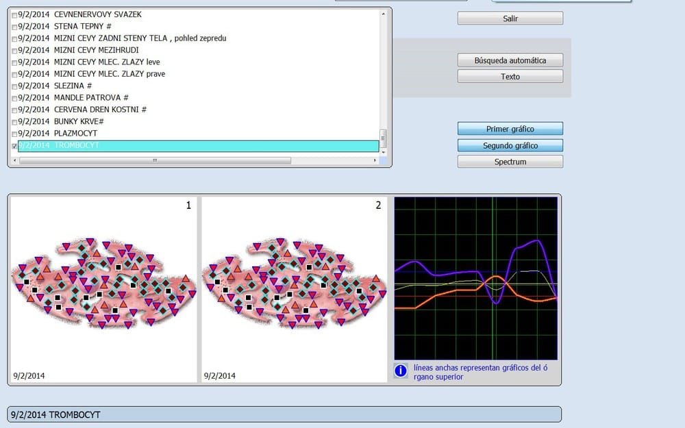
Task: Open the Spectrum graph display panel
Action: point(510,161)
